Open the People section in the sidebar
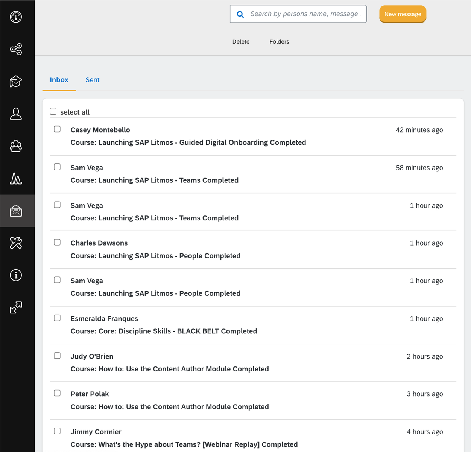Image resolution: width=471 pixels, height=452 pixels. [15, 114]
